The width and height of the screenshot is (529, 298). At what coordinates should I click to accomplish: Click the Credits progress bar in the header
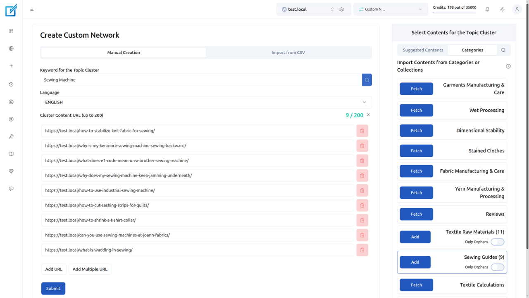pos(454,12)
